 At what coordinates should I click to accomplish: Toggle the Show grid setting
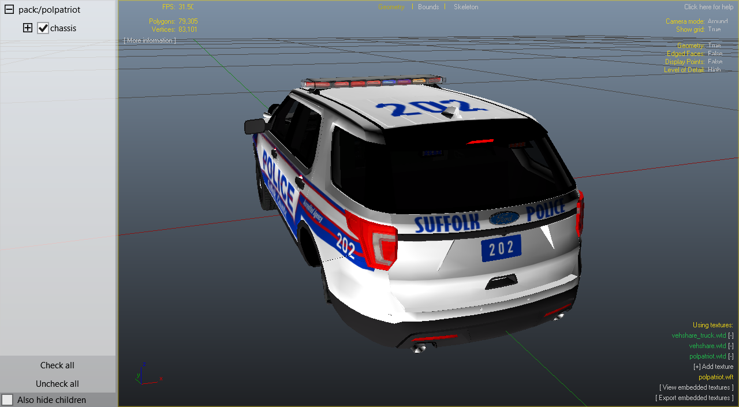pos(714,29)
